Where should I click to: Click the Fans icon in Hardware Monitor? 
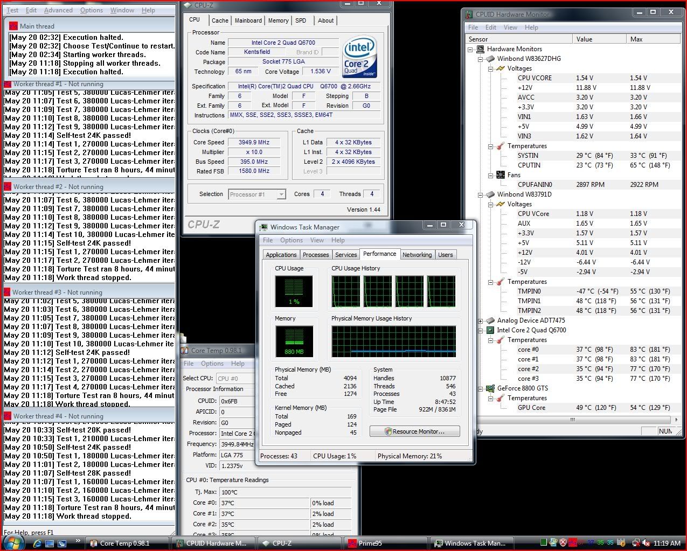click(x=500, y=175)
